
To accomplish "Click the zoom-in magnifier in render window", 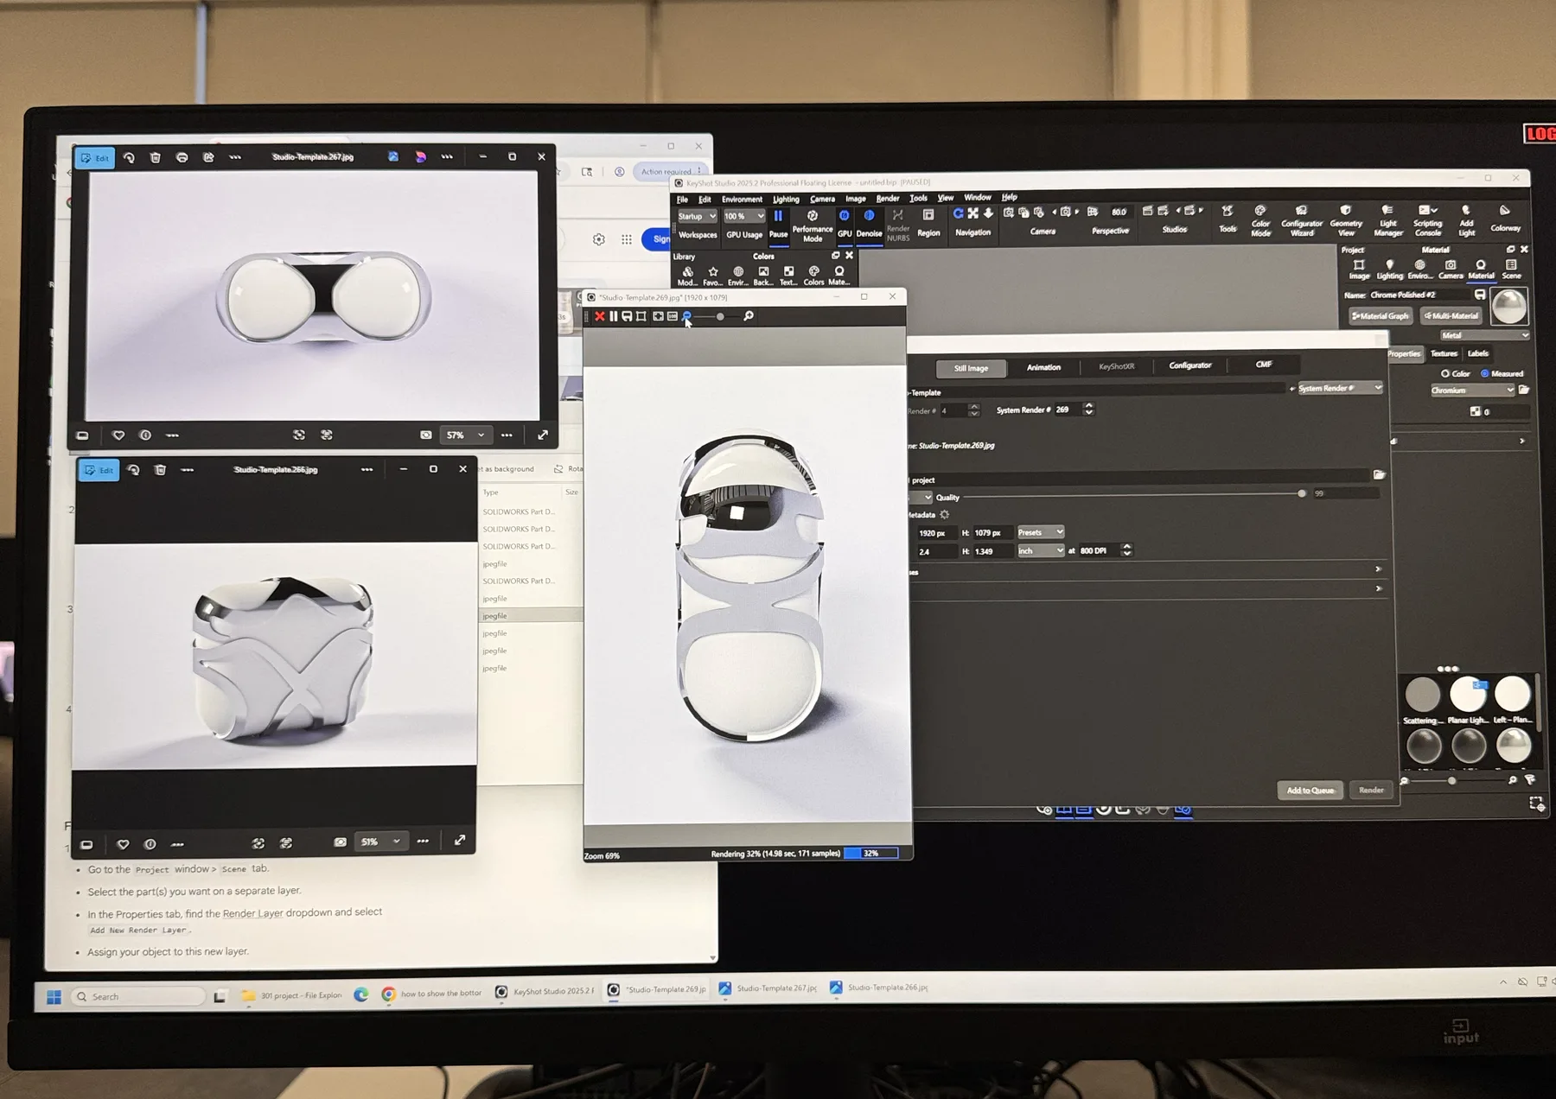I will pyautogui.click(x=749, y=316).
